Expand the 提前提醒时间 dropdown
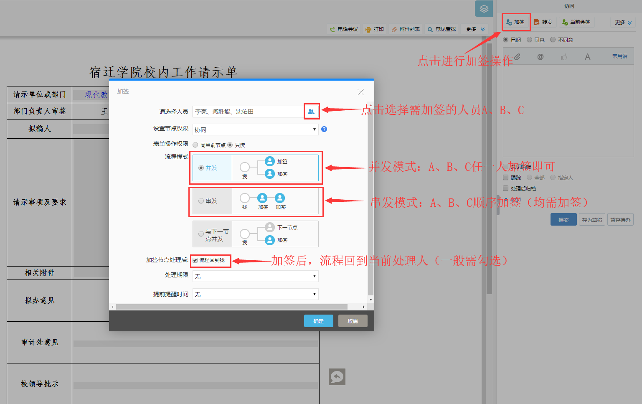This screenshot has height=404, width=642. (255, 294)
